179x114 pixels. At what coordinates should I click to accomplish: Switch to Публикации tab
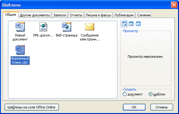pyautogui.click(x=124, y=15)
